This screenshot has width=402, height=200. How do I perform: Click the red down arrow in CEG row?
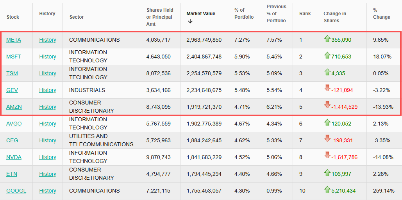[x=327, y=139]
